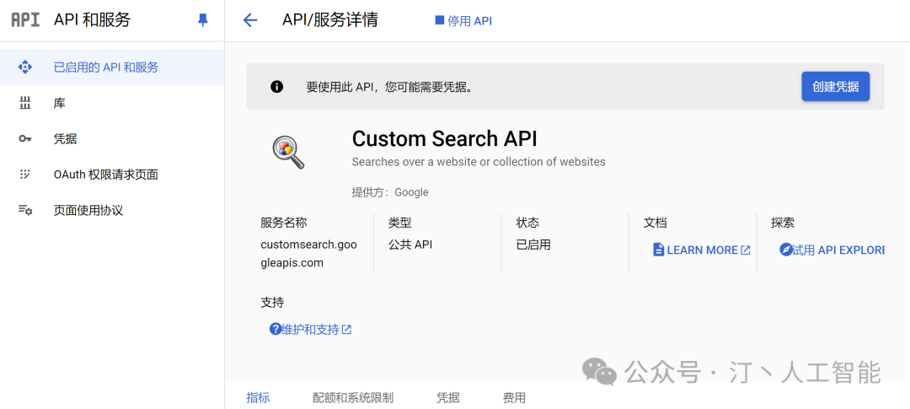Click the Custom Search API title
The image size is (910, 409).
pos(445,139)
